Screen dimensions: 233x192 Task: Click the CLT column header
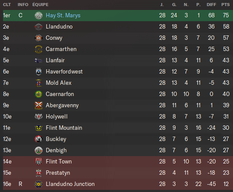[7, 5]
